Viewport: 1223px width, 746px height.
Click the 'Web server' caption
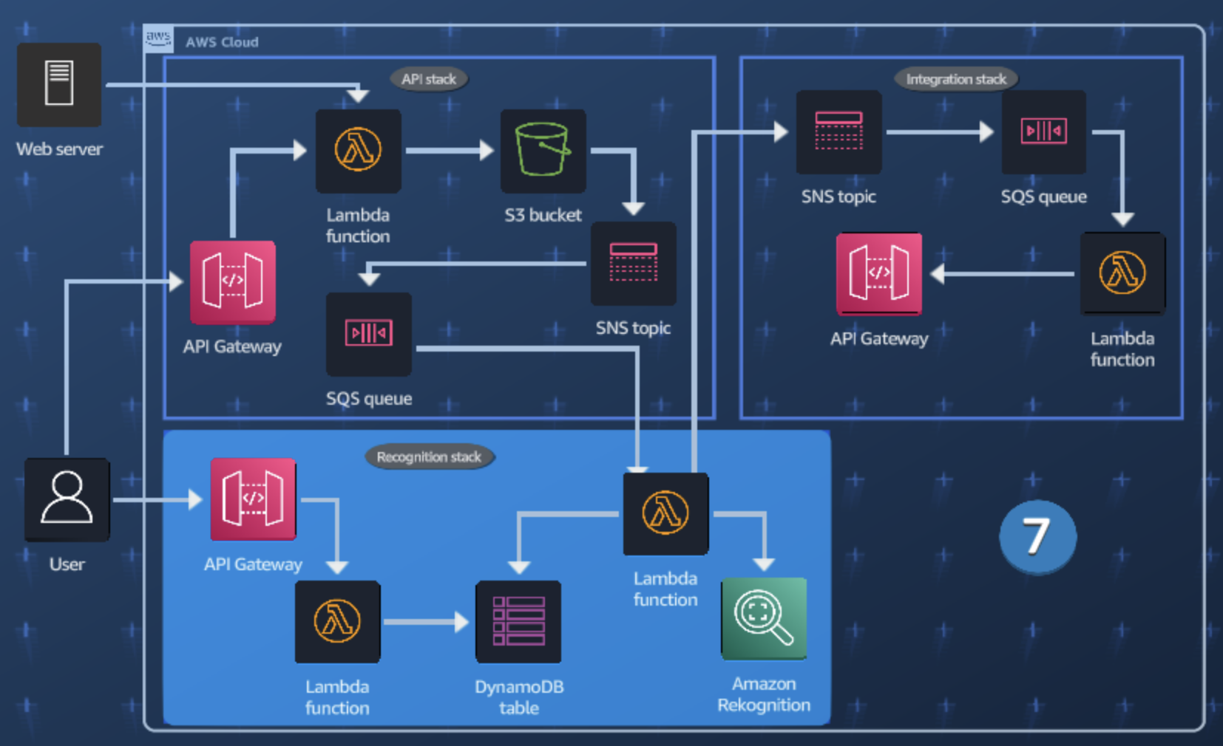tap(60, 149)
